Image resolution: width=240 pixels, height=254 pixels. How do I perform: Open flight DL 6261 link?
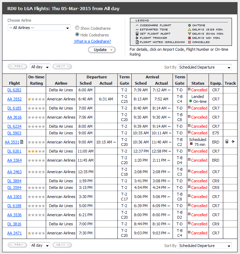click(x=14, y=151)
